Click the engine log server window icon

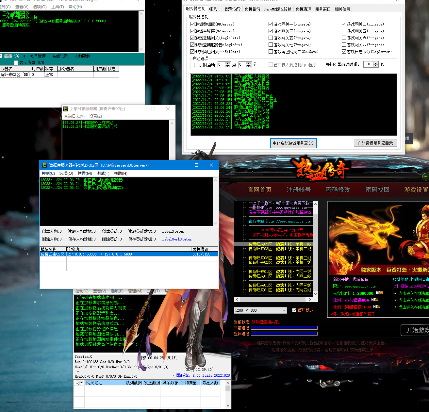[65, 109]
